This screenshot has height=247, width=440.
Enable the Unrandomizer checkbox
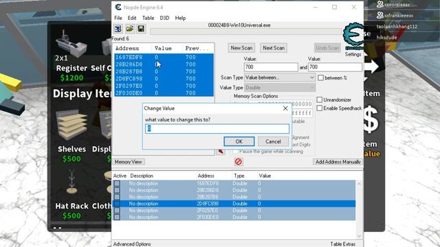319,99
